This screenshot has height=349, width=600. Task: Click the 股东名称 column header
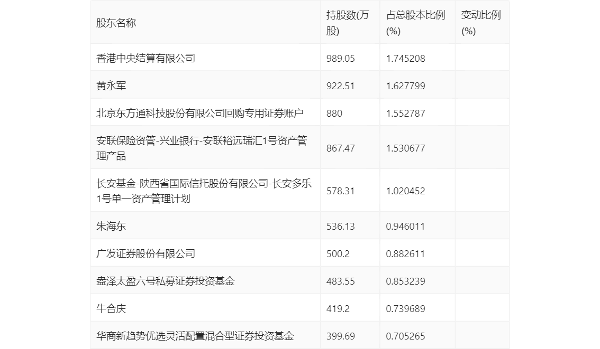(x=116, y=23)
